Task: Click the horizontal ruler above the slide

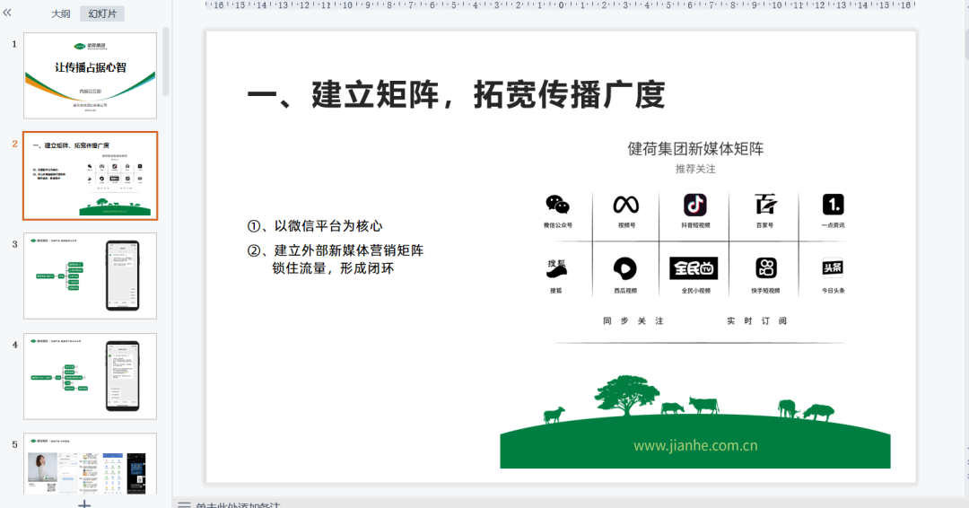Action: click(x=560, y=5)
